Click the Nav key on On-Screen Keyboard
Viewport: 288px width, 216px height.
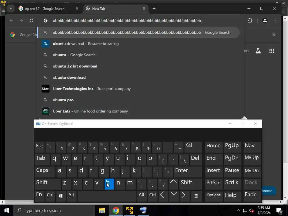click(x=252, y=147)
